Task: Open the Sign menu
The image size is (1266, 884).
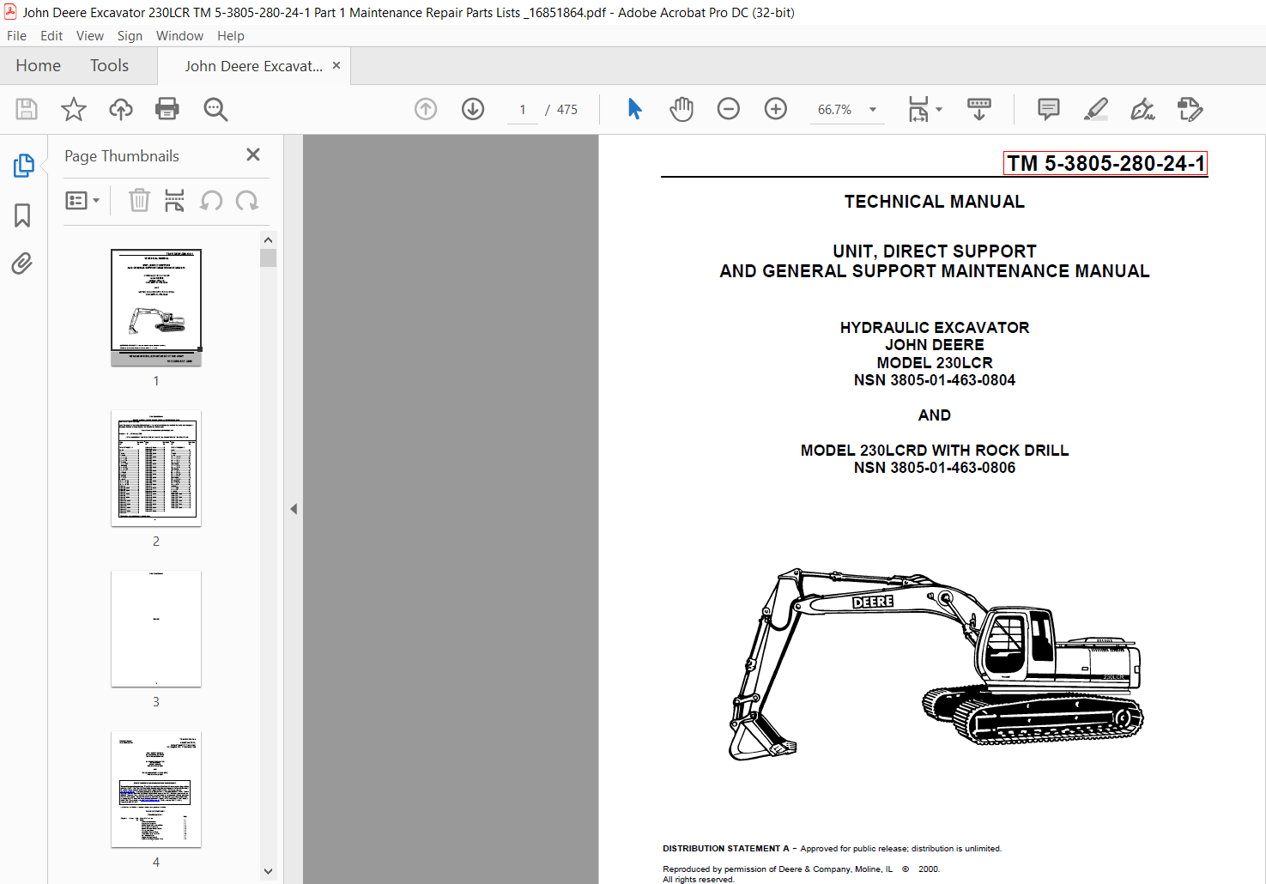Action: 130,36
